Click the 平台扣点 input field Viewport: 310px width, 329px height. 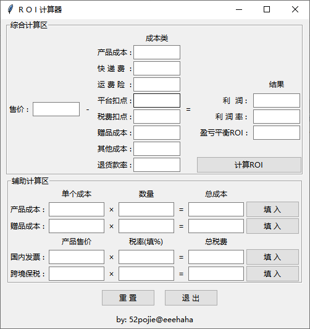click(x=157, y=101)
